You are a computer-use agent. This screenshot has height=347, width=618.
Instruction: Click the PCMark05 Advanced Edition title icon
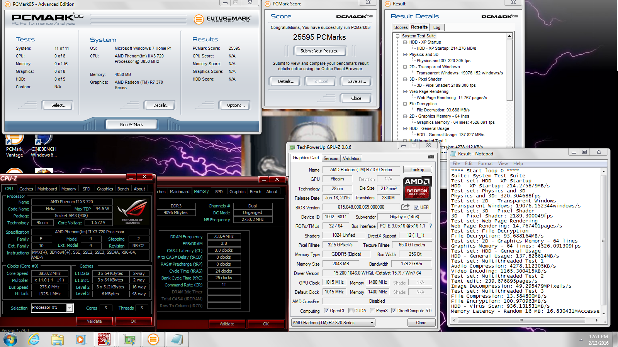click(8, 4)
